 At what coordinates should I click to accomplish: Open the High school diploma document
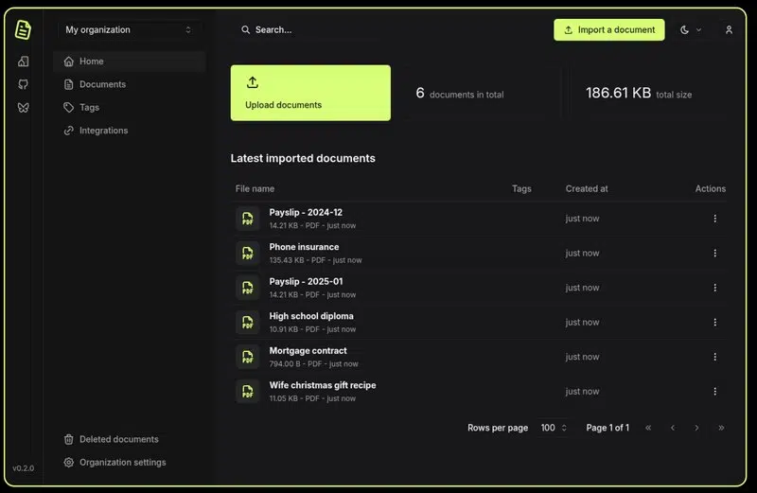pos(311,316)
